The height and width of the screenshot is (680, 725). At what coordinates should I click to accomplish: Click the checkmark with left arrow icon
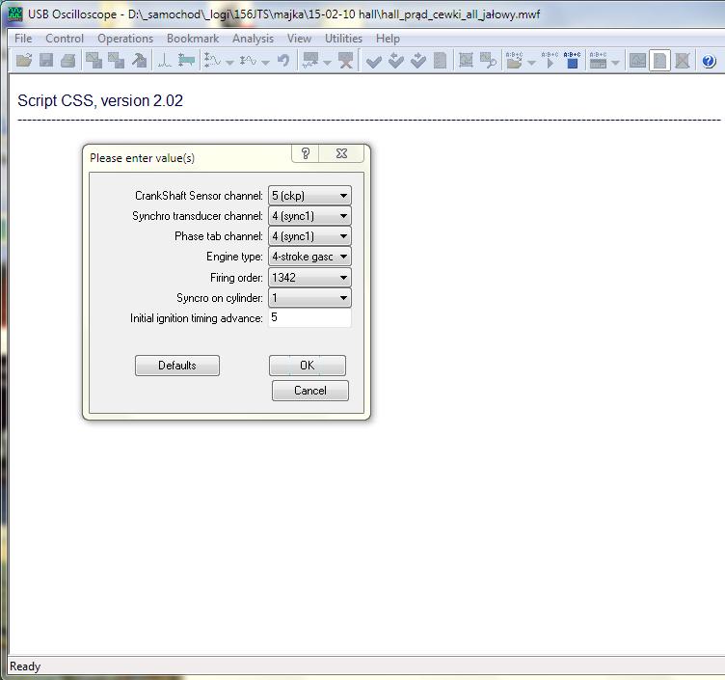tap(396, 61)
